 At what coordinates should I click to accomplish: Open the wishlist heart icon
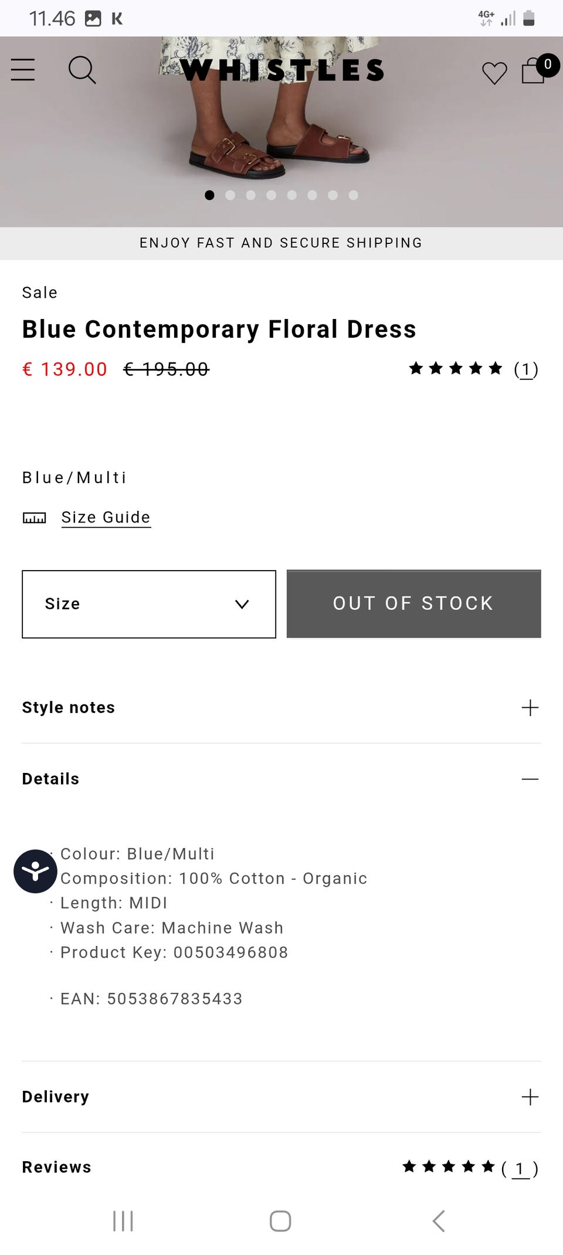click(494, 73)
